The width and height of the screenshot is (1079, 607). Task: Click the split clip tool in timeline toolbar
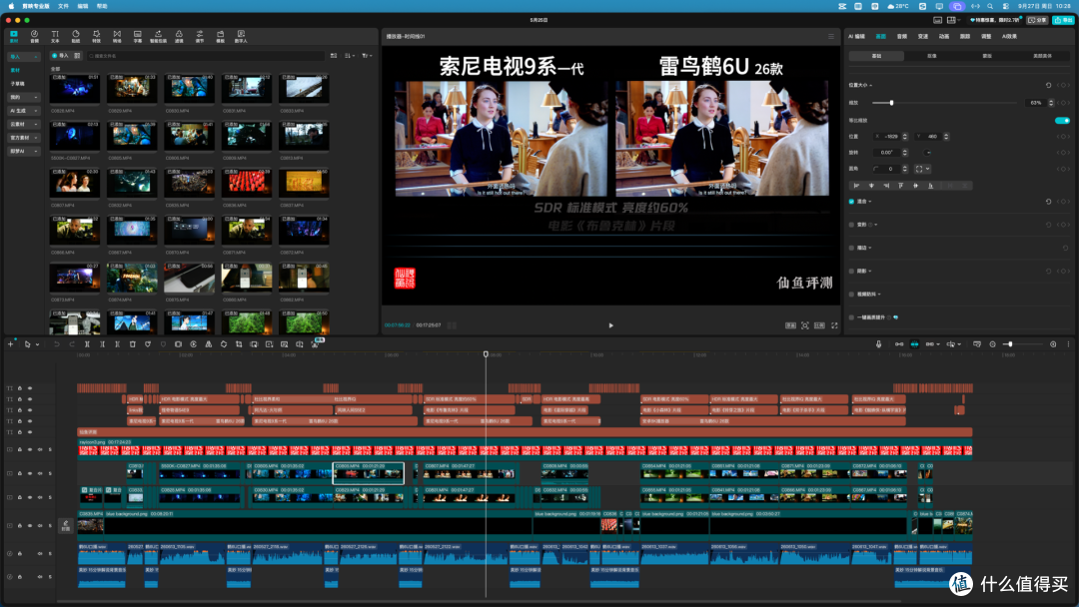click(x=87, y=344)
